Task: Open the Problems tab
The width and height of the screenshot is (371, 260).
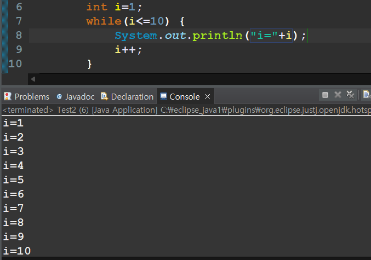Action: pyautogui.click(x=27, y=96)
